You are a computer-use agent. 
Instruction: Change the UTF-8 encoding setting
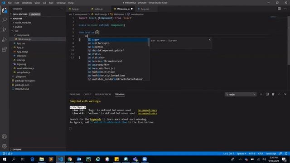pyautogui.click(x=252, y=153)
